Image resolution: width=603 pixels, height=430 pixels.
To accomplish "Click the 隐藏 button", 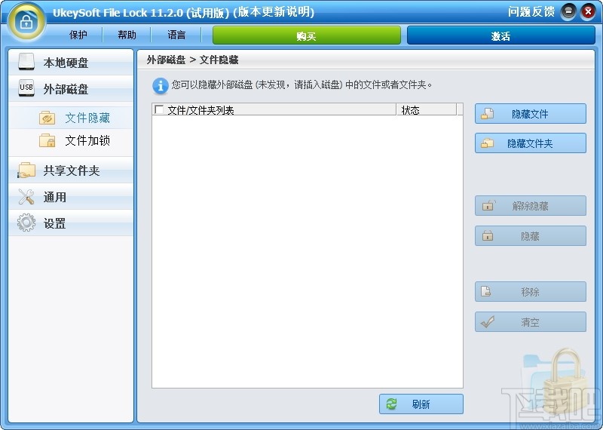I will (531, 235).
